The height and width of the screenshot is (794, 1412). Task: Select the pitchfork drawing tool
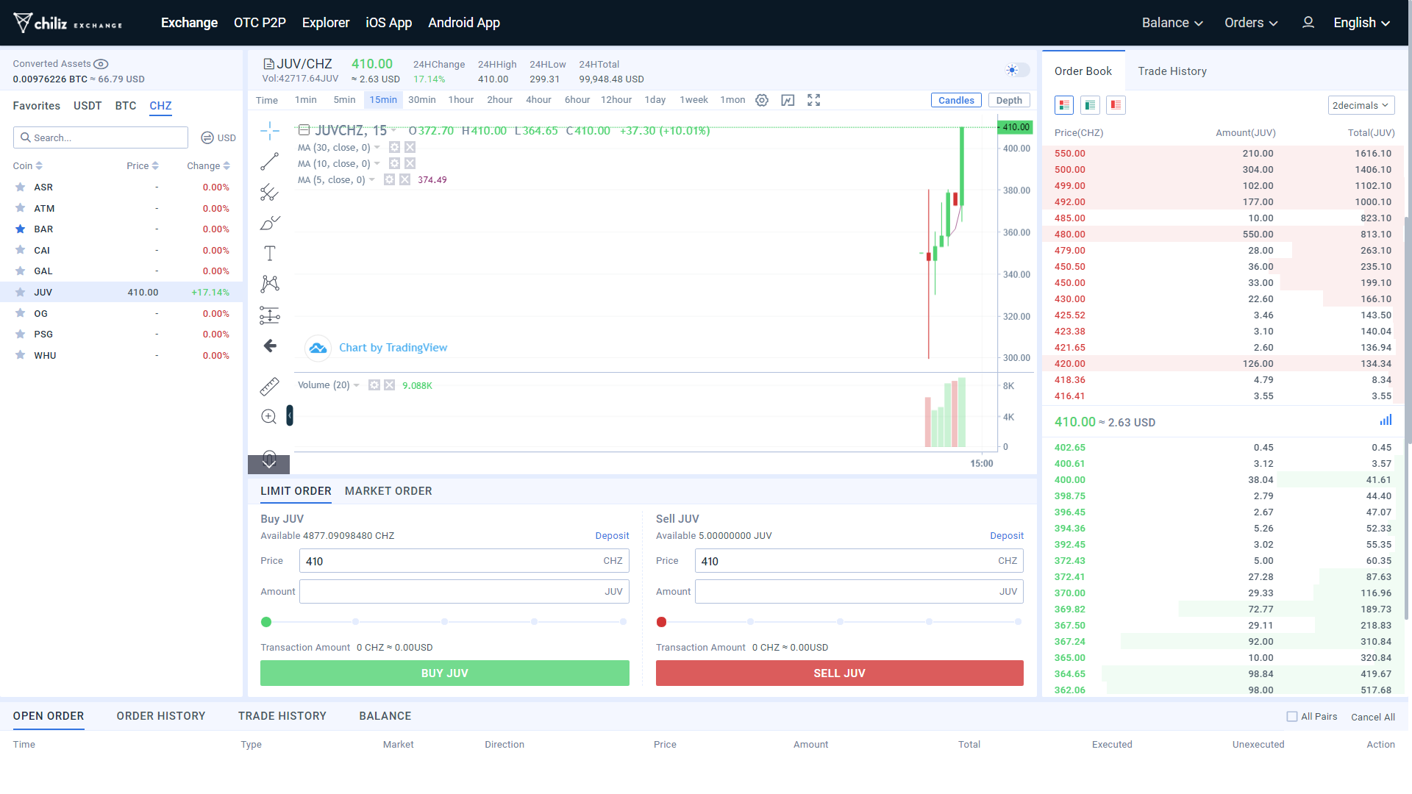click(270, 193)
